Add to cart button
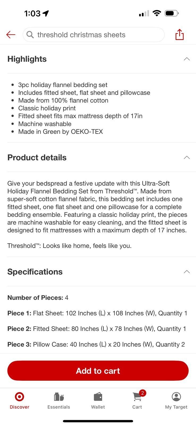Image resolution: width=196 pixels, height=426 pixels. pyautogui.click(x=98, y=371)
